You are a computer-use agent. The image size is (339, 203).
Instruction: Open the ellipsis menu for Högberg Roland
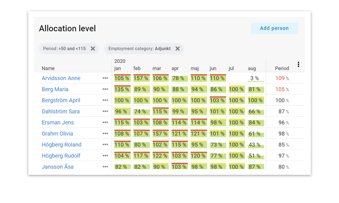pyautogui.click(x=105, y=144)
